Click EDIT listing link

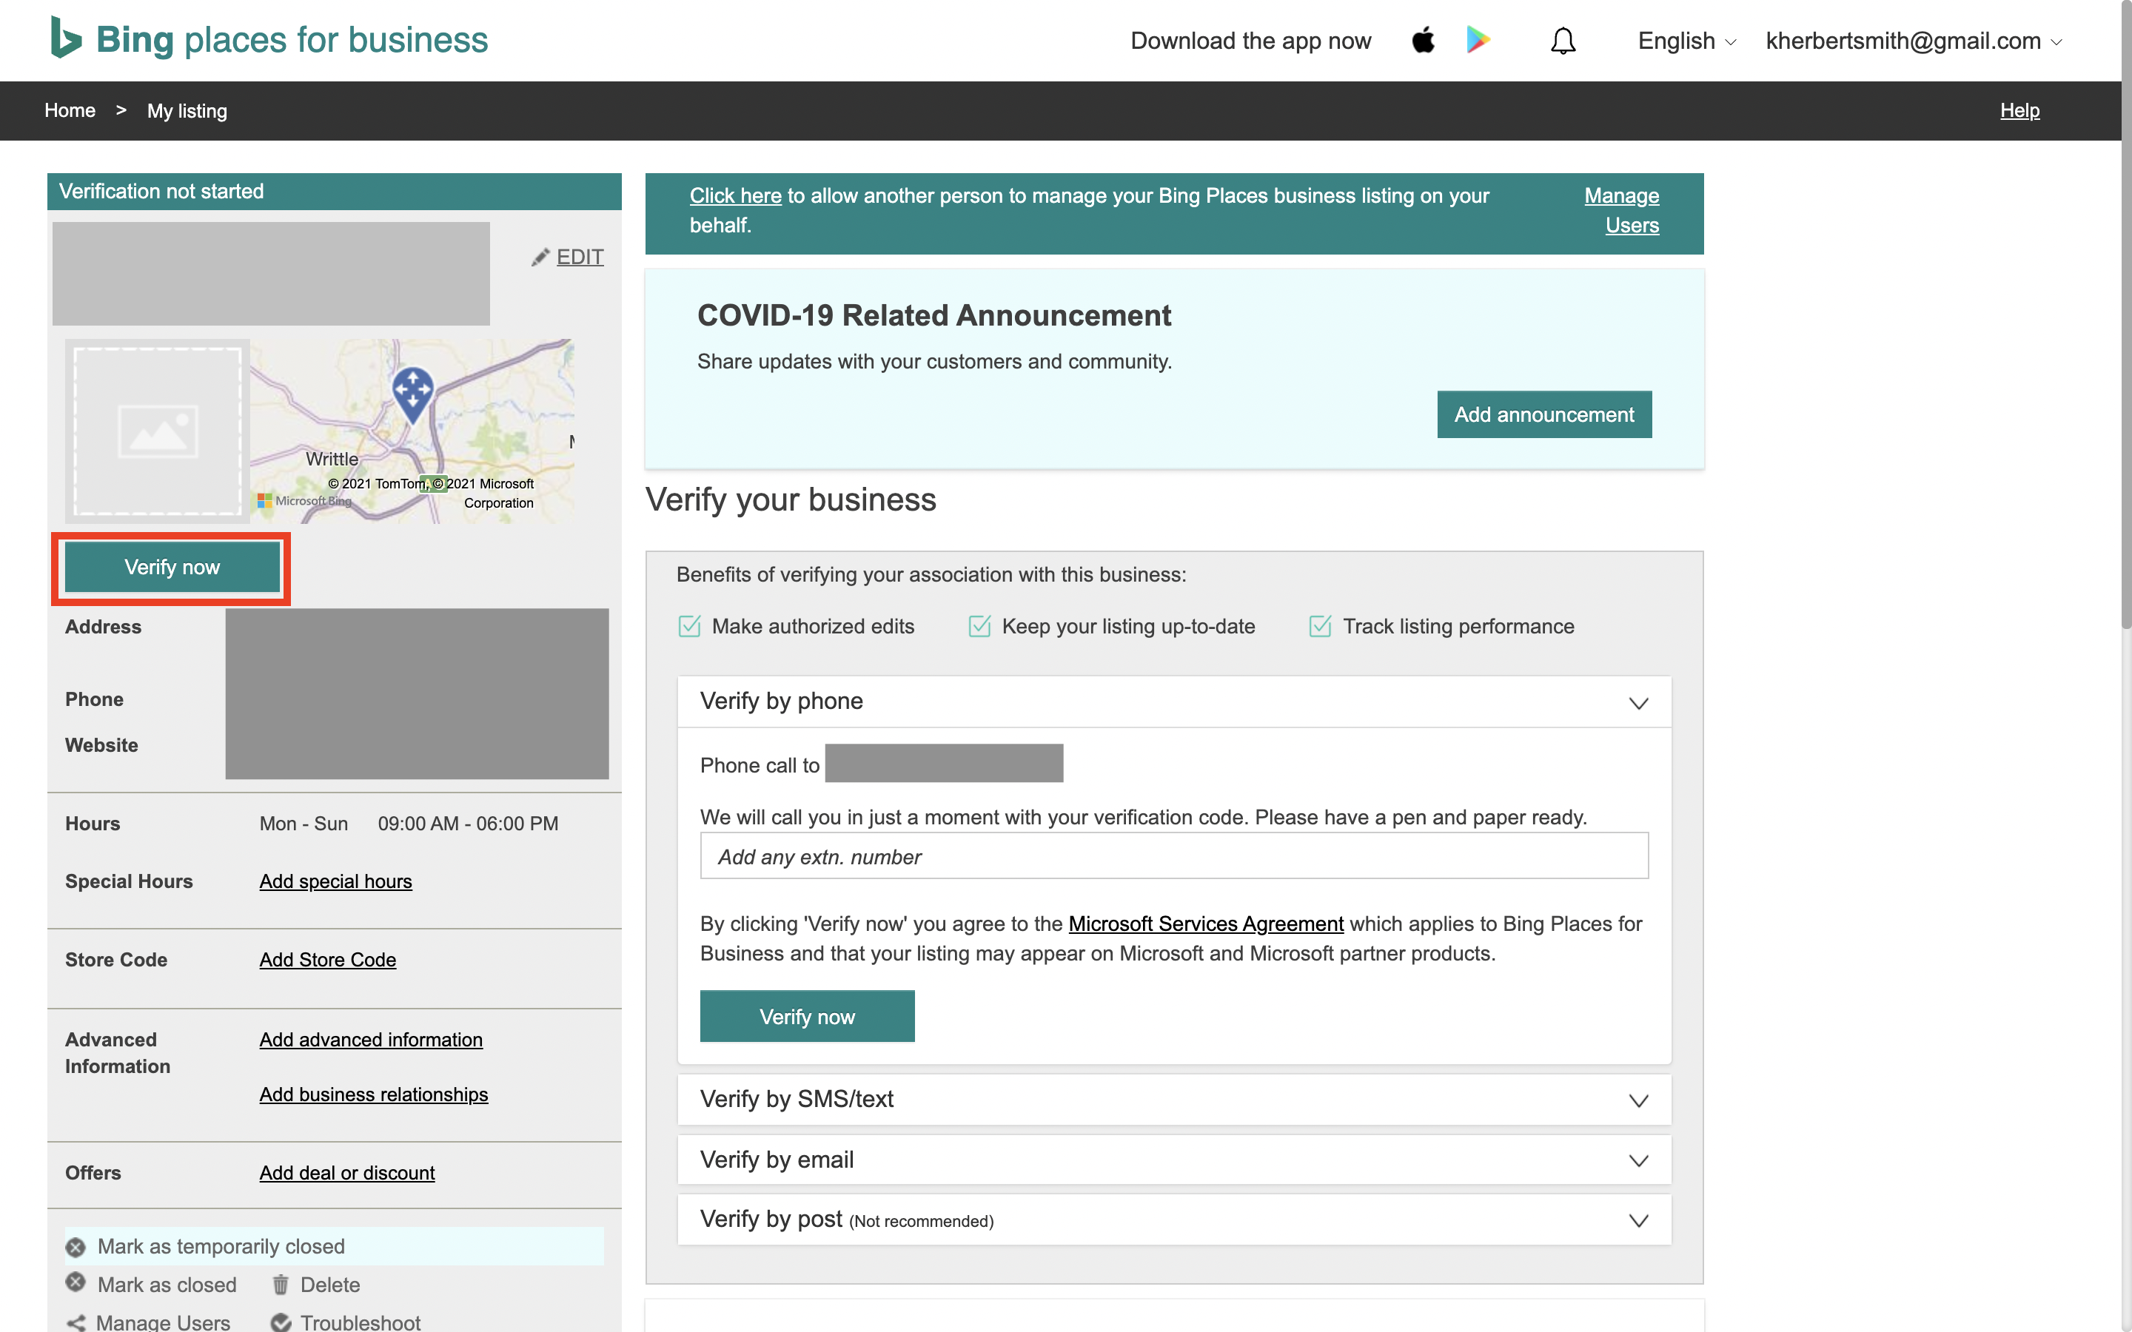point(580,256)
